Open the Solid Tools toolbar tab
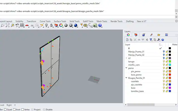 (75, 21)
